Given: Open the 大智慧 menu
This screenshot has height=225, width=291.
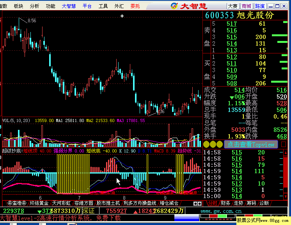Looking at the screenshot, I should coord(69,6).
